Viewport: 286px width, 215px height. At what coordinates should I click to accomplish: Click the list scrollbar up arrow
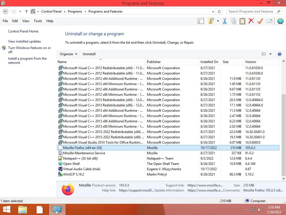(x=283, y=61)
